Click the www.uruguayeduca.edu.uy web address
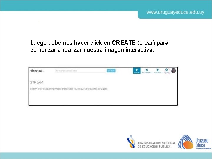The image size is (212, 159). (175, 12)
